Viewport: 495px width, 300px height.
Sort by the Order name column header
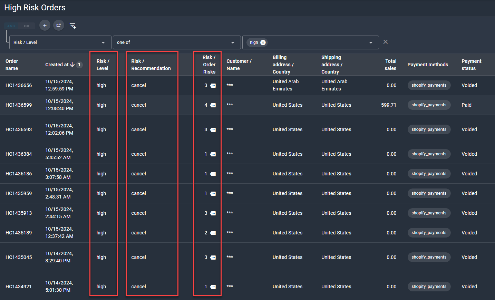coord(12,65)
